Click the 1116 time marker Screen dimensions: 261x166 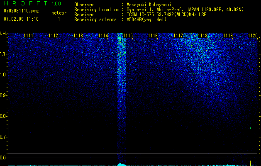153,36
